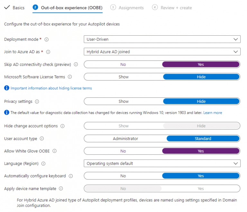Click blue info icon beside license terms link
Image resolution: width=247 pixels, height=212 pixels.
coord(7,88)
